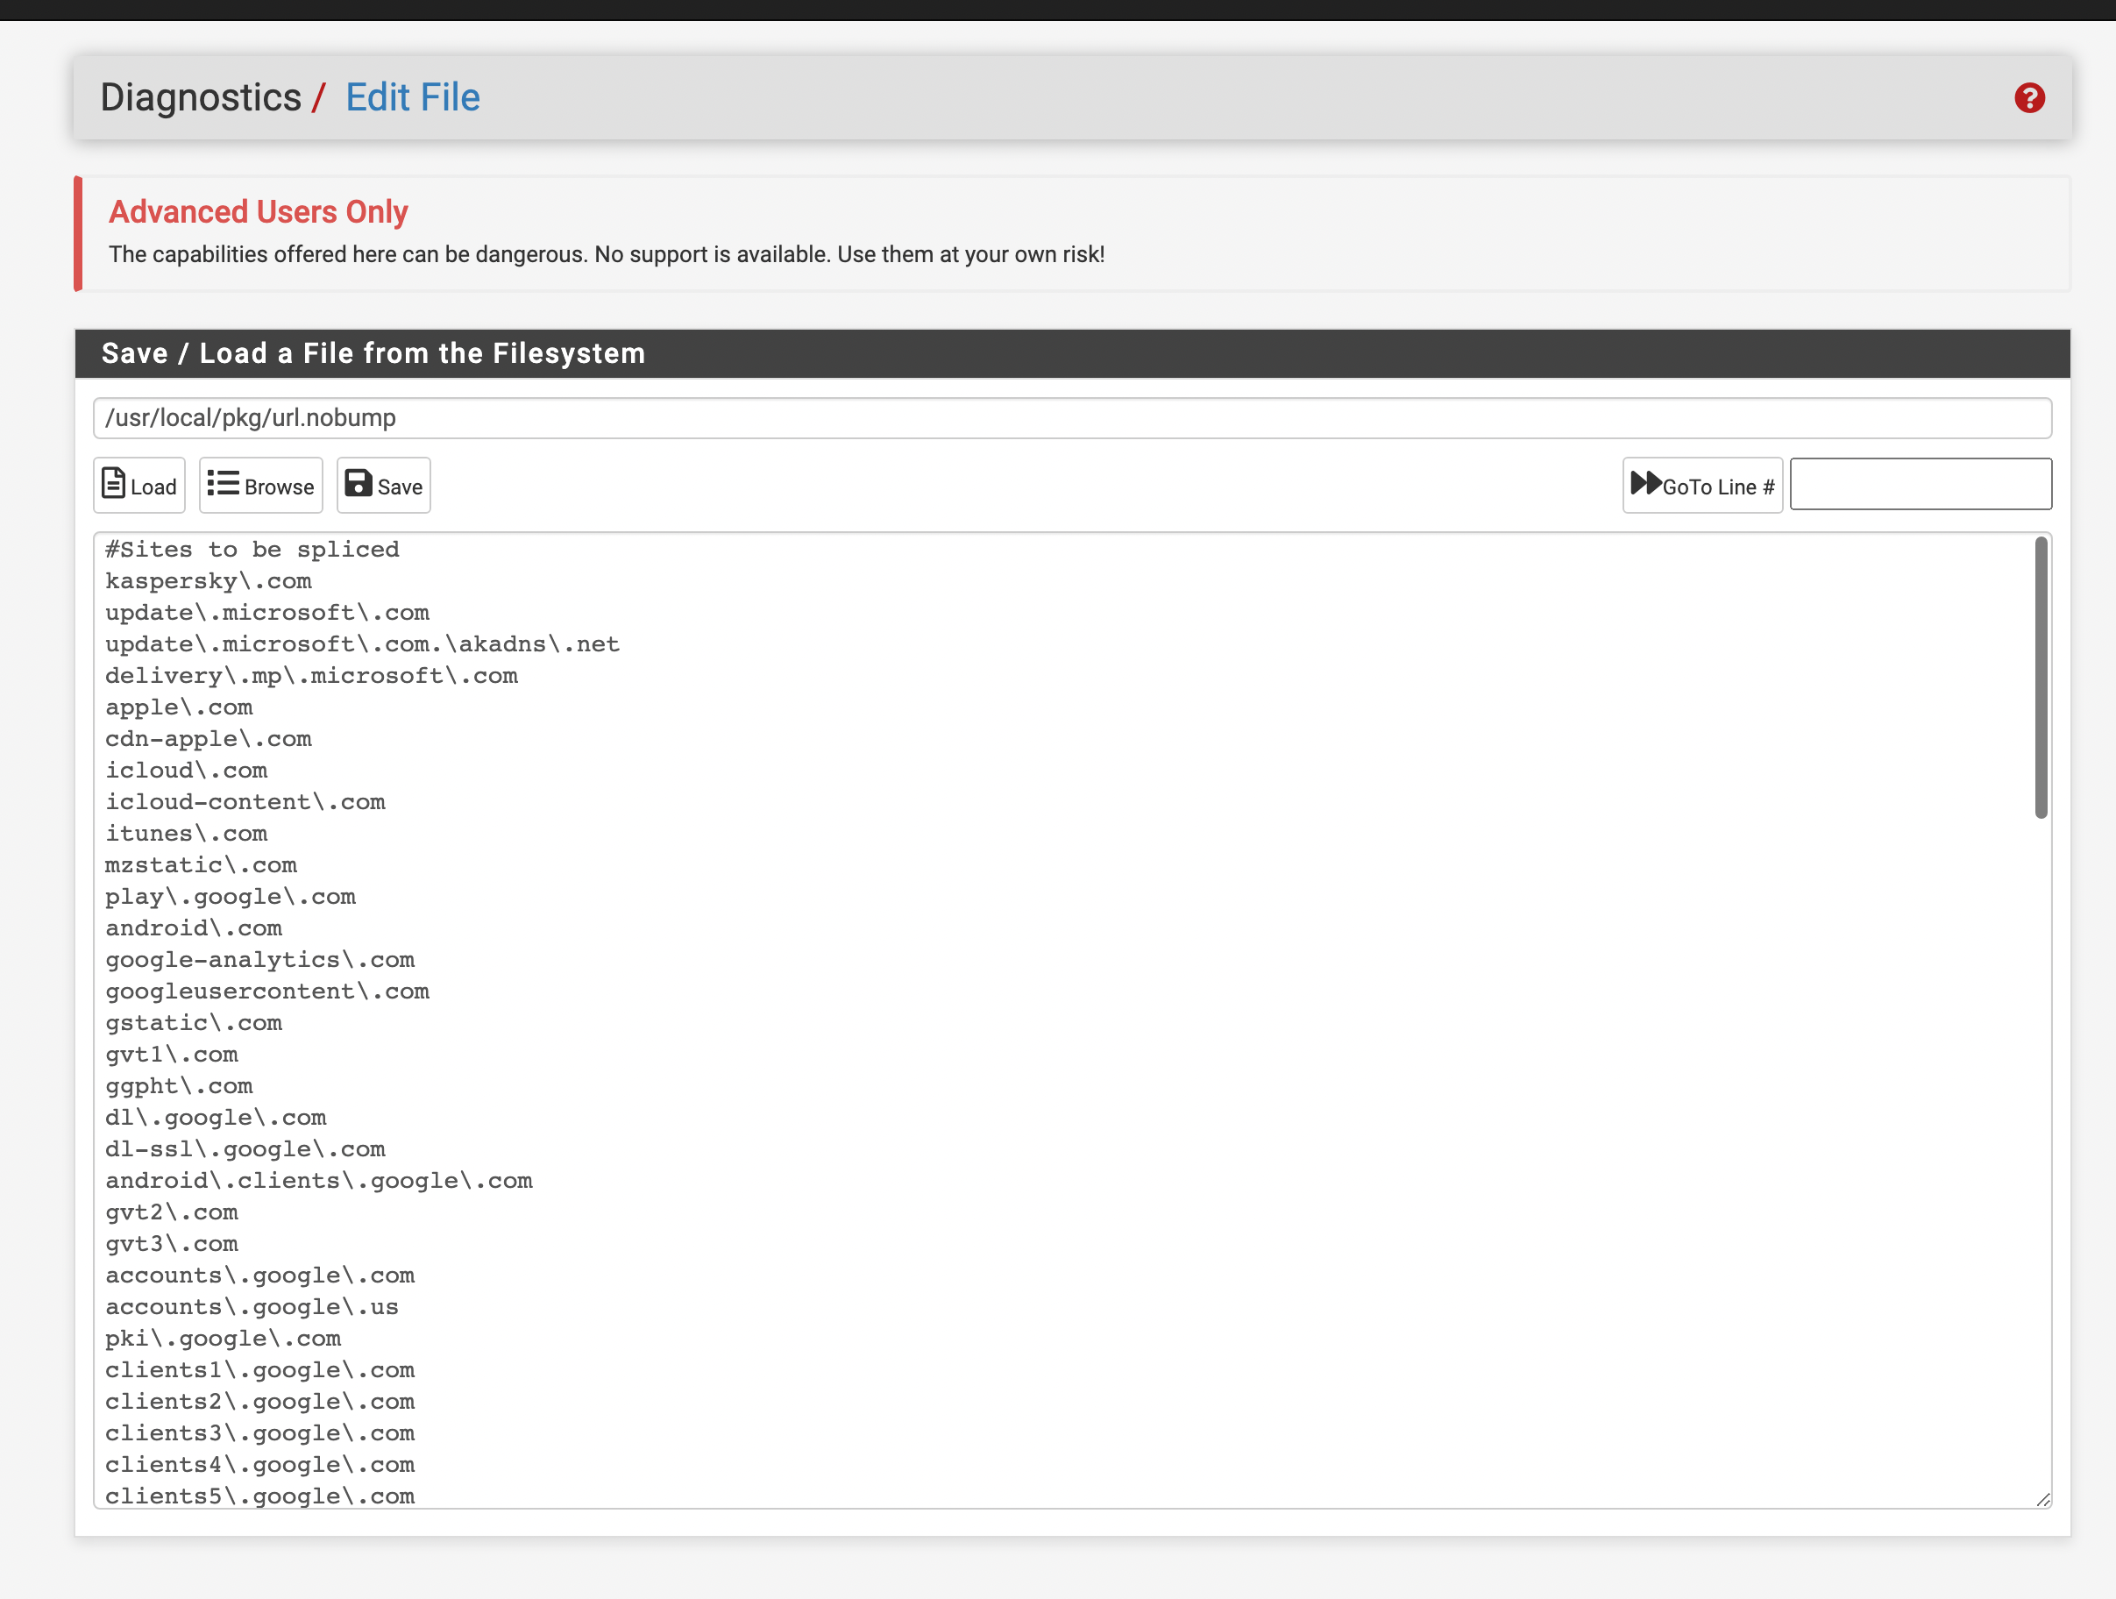Click the gstatic\.com line
Image resolution: width=2116 pixels, height=1599 pixels.
pyautogui.click(x=195, y=1023)
